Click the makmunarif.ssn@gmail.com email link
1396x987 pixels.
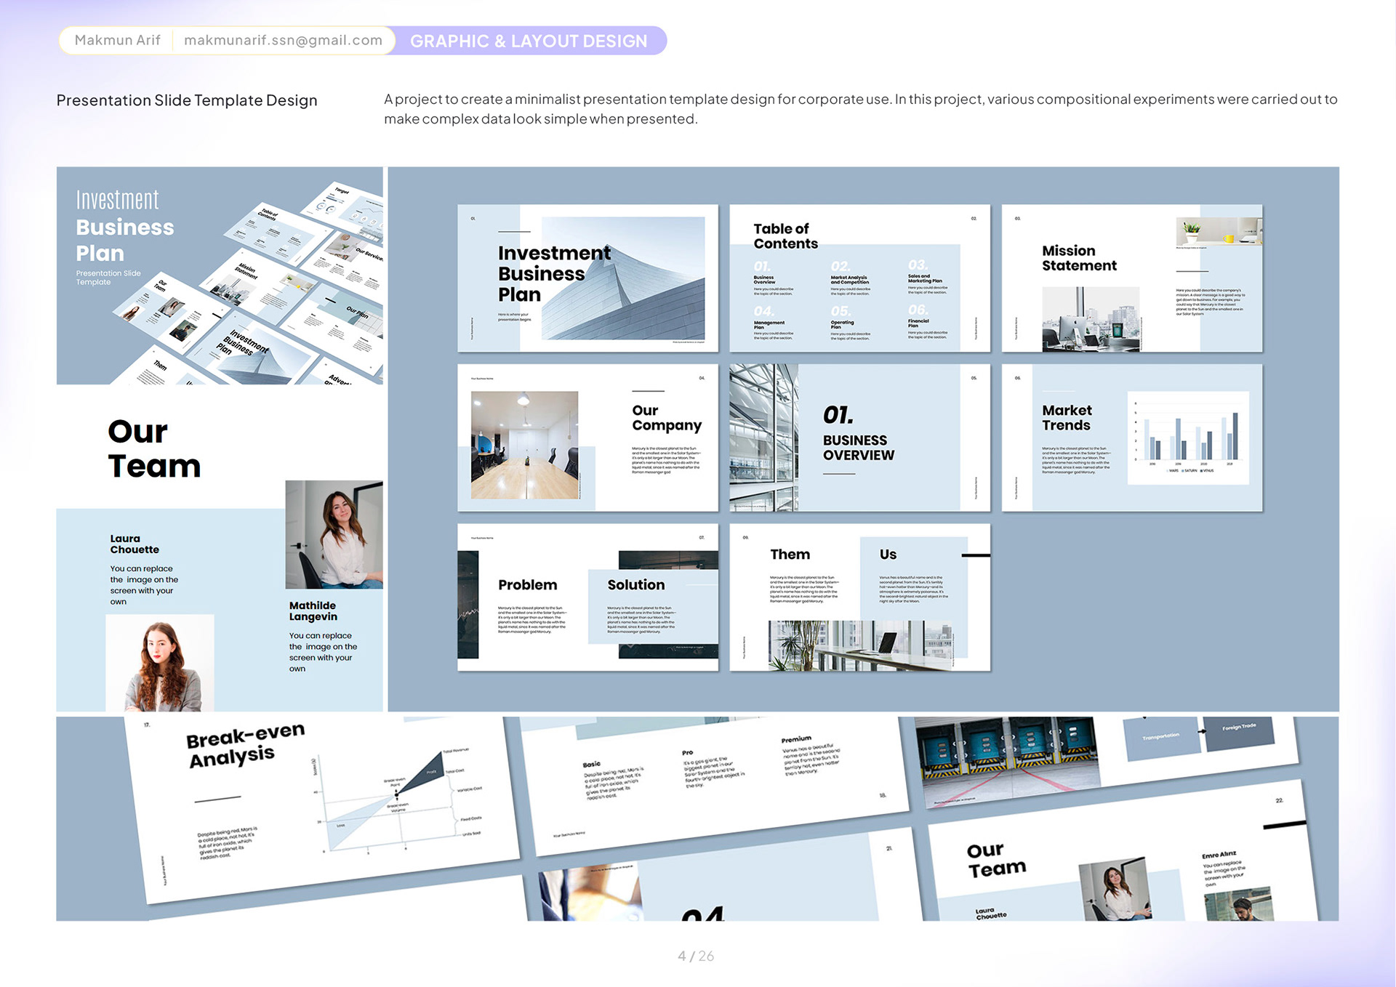[x=283, y=40]
